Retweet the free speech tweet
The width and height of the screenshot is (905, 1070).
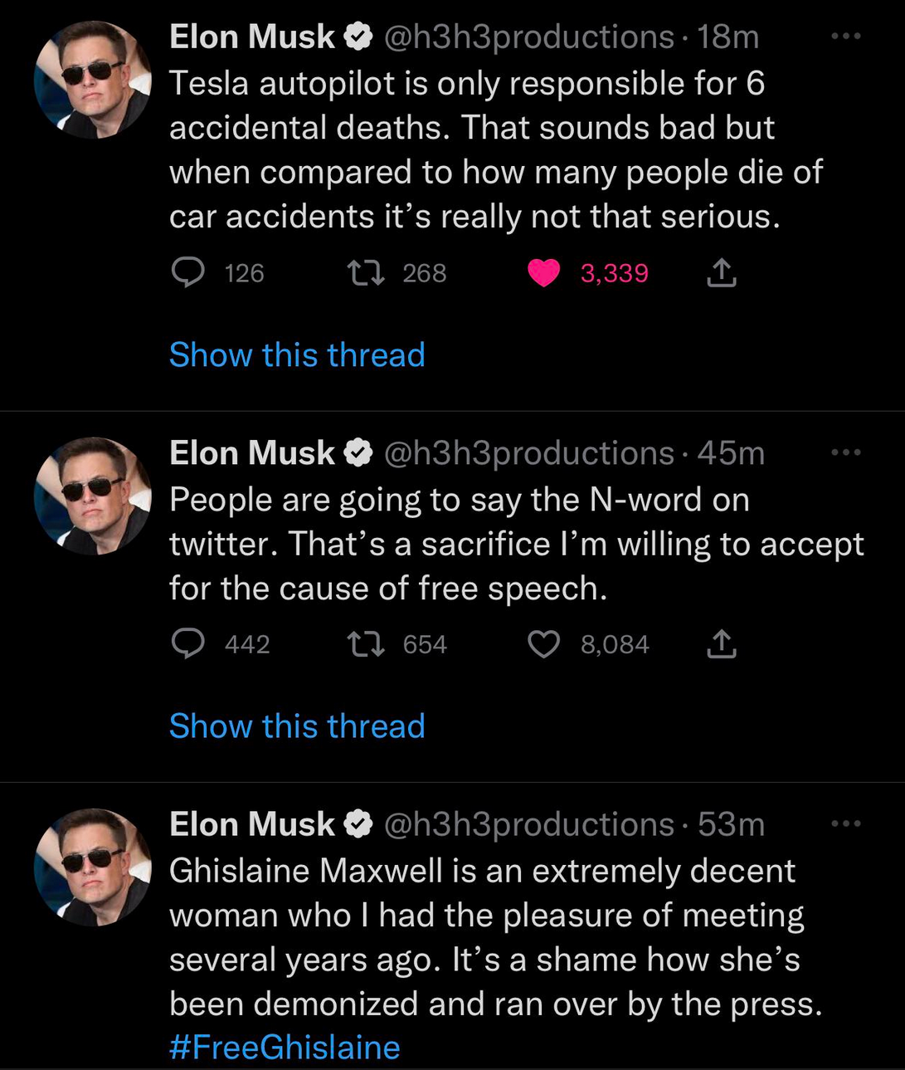365,644
